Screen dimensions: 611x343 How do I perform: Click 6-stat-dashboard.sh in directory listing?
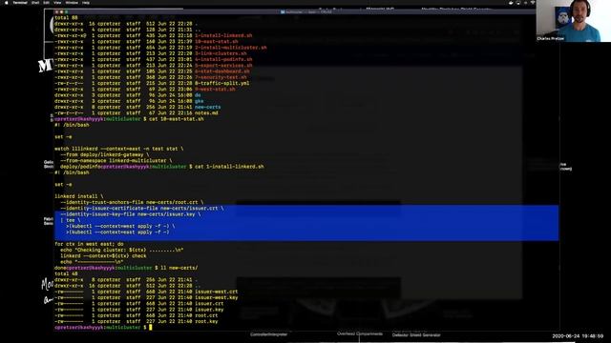[222, 71]
